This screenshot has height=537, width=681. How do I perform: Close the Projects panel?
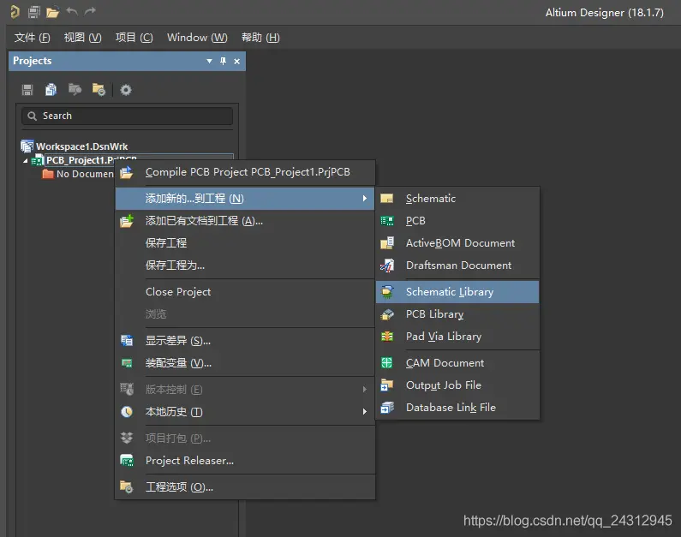(x=236, y=61)
